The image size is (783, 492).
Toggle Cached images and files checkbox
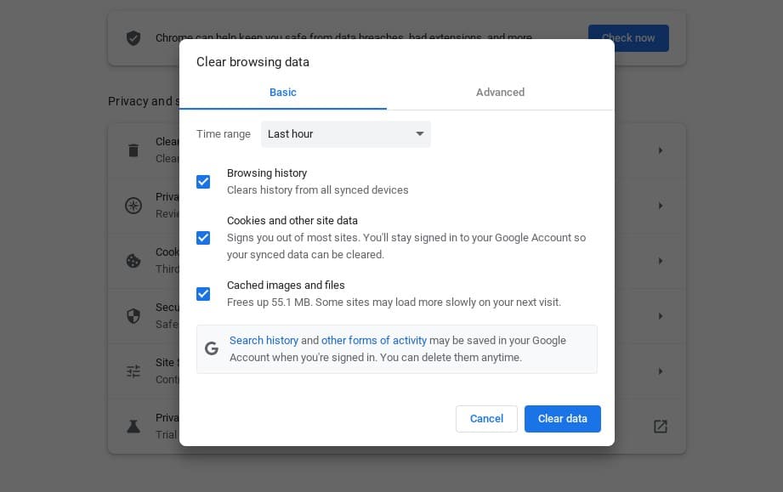coord(203,294)
